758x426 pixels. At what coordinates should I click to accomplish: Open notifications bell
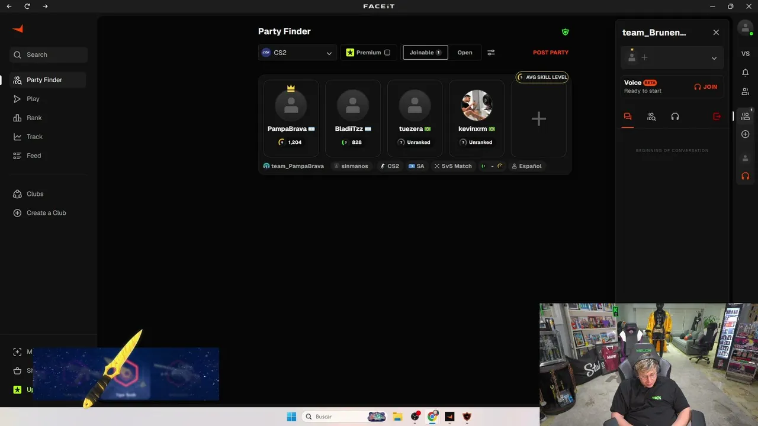tap(746, 73)
